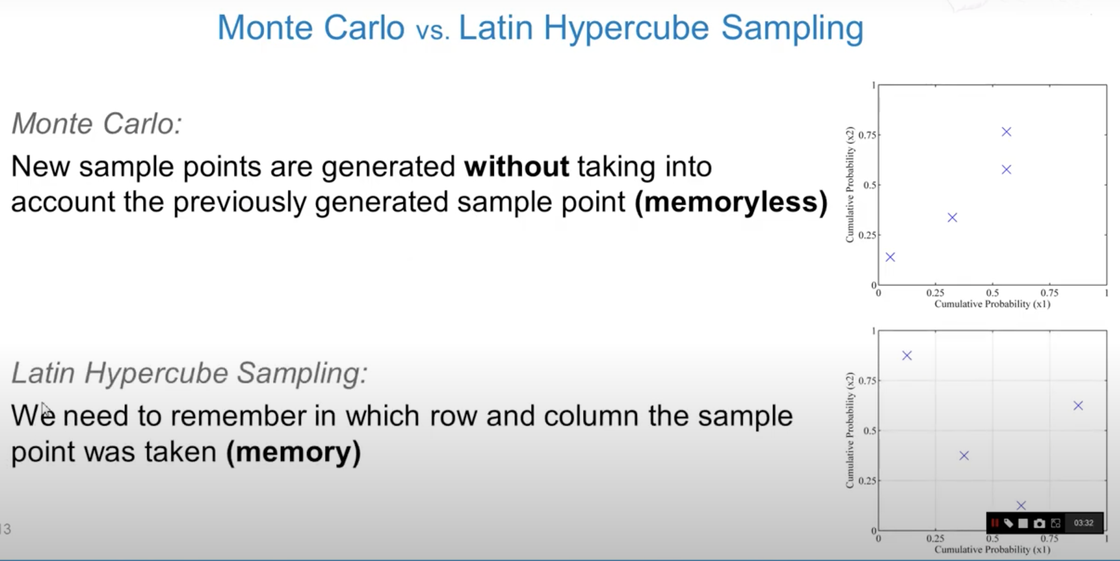Click the red pause bars icon
Screen dimensions: 1120x561
point(995,523)
